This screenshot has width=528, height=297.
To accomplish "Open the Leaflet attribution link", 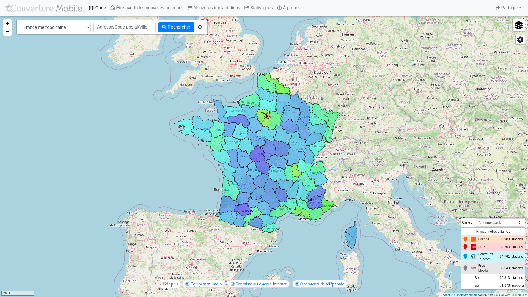I will pyautogui.click(x=445, y=295).
